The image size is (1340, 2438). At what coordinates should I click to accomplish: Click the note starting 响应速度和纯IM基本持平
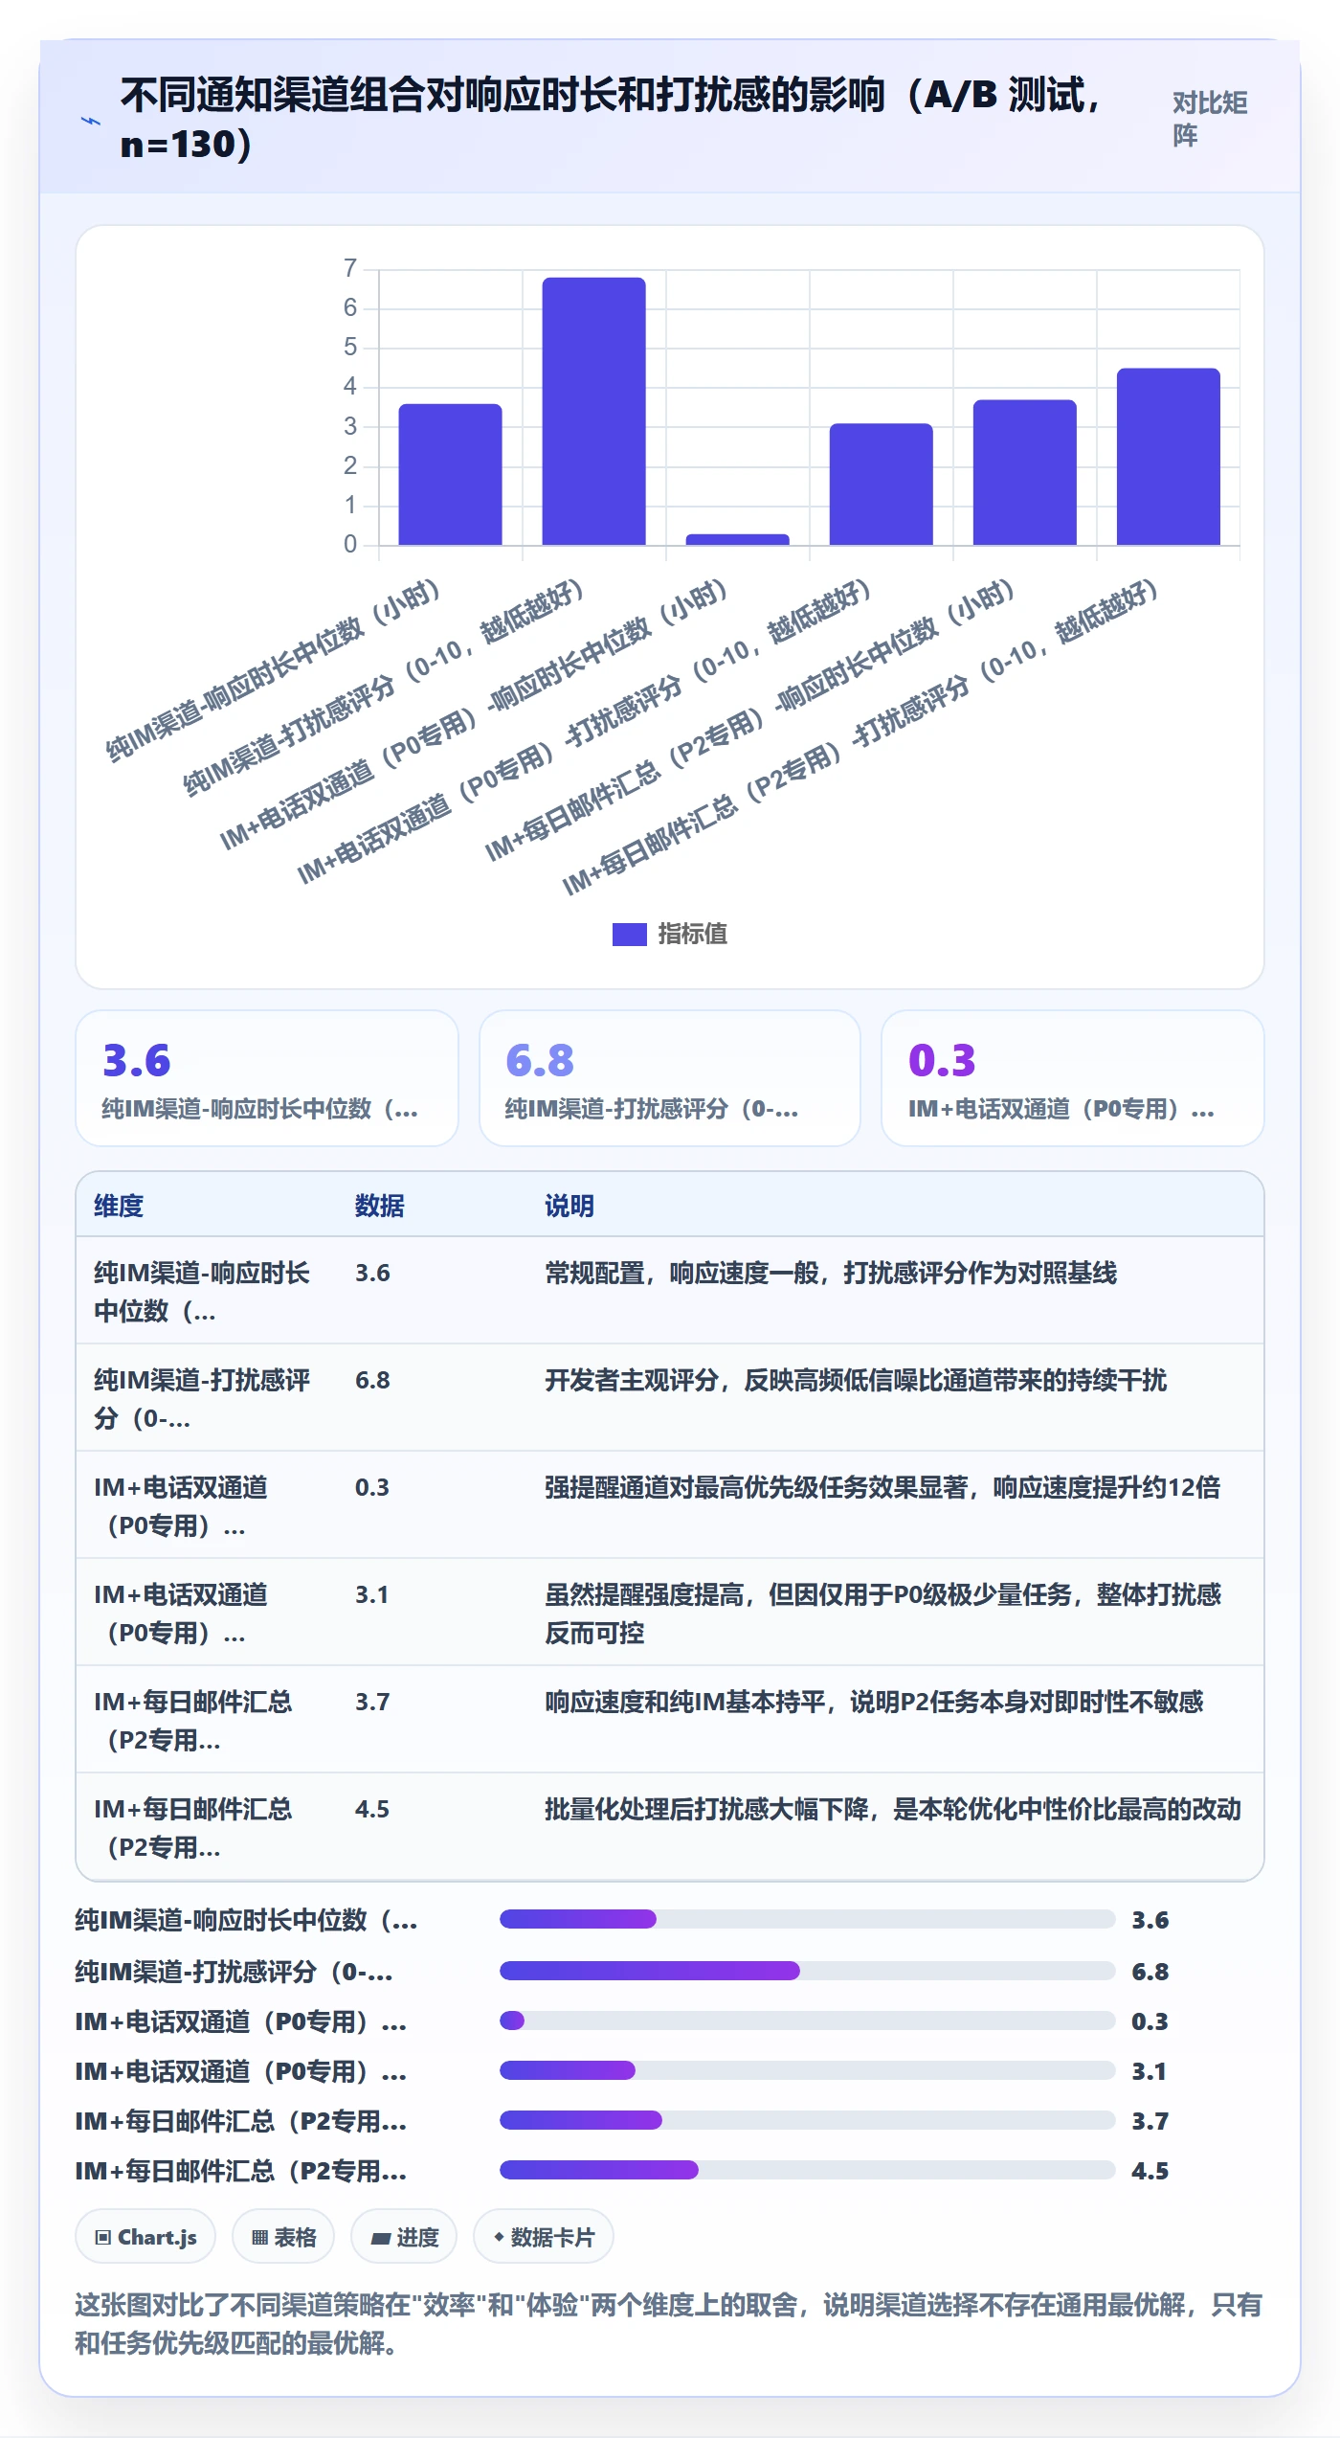[x=874, y=1702]
